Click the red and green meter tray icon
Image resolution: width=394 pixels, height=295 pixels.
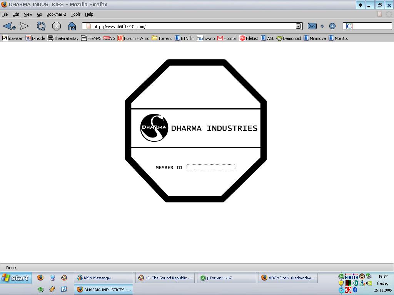[349, 283]
